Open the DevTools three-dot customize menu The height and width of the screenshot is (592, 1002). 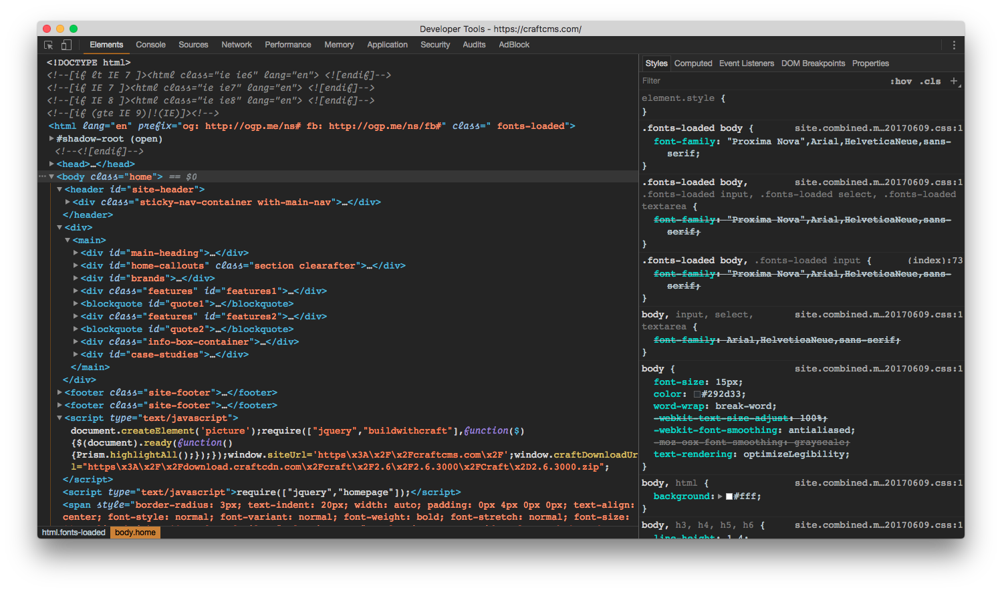(x=954, y=45)
